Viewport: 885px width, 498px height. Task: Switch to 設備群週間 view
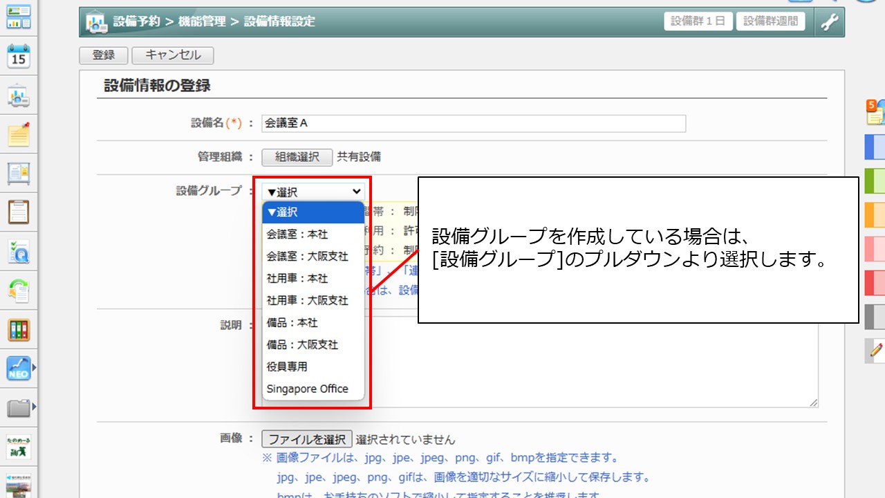click(x=770, y=21)
